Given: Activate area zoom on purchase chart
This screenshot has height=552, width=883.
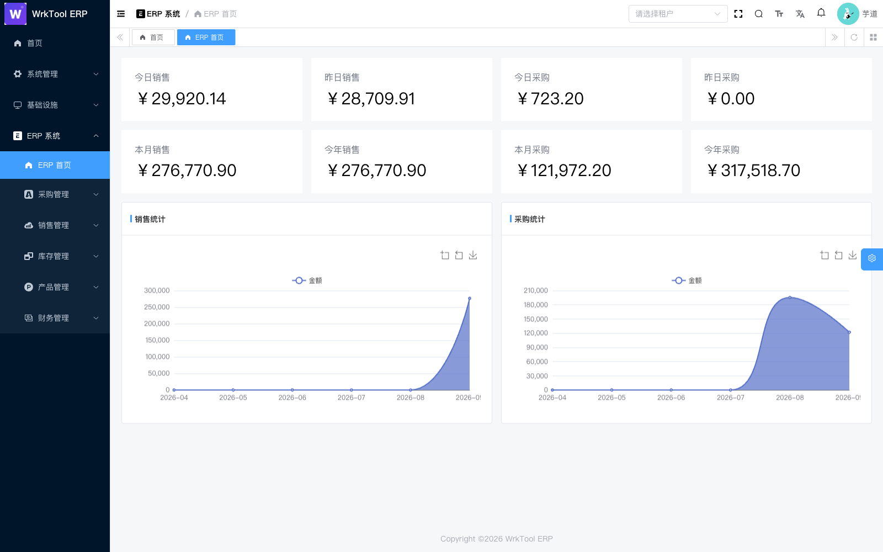Looking at the screenshot, I should coord(825,255).
